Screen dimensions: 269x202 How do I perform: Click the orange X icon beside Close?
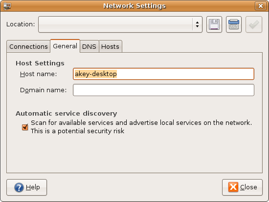tap(233, 187)
